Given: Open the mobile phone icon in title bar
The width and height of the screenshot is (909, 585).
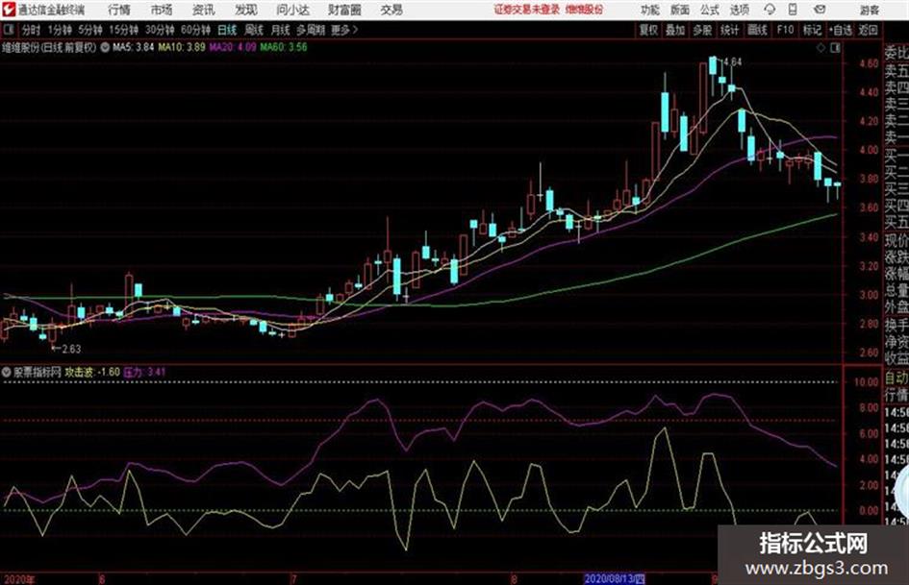Looking at the screenshot, I should 793,10.
